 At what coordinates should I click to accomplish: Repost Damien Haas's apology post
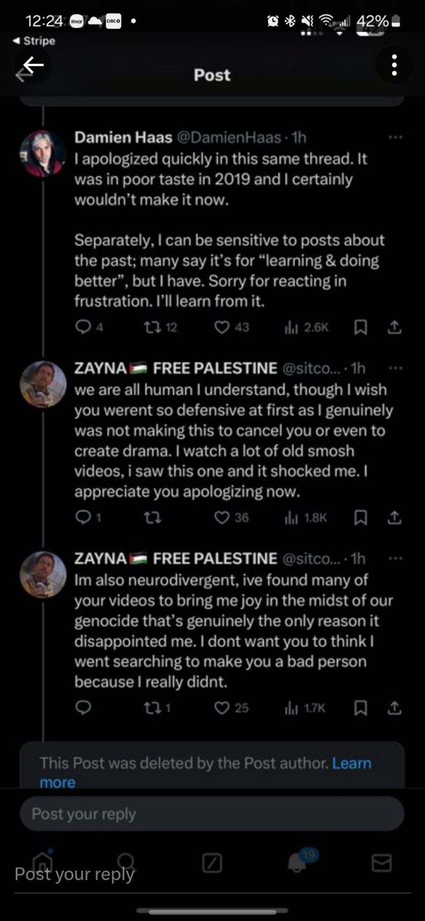point(153,327)
